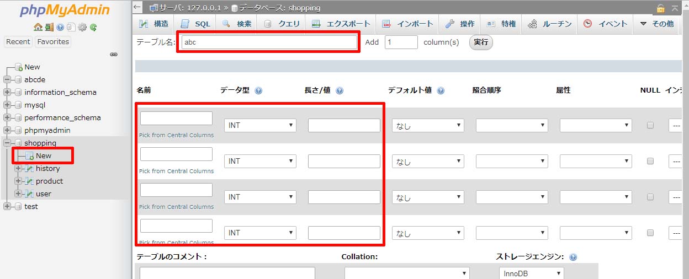The width and height of the screenshot is (689, 279).
Task: Check the NULL checkbox in the fourth row
Action: tap(650, 233)
